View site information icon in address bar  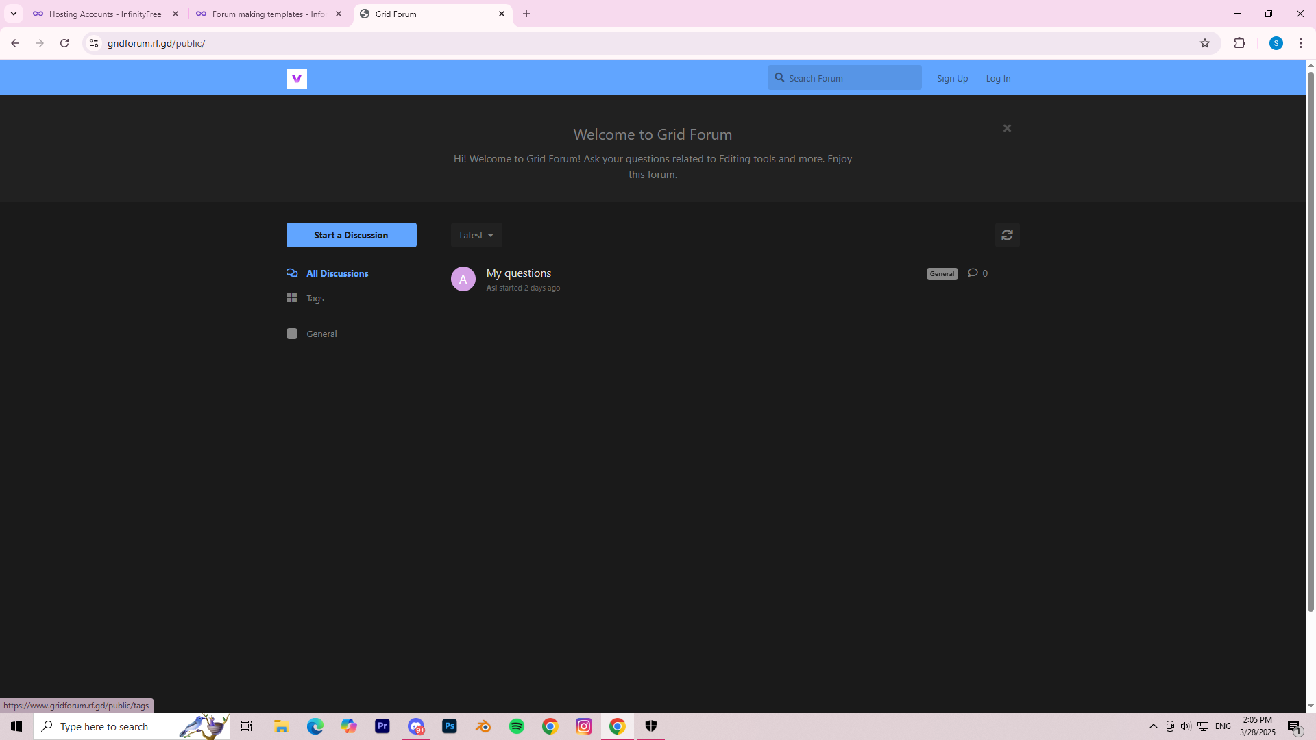(x=94, y=43)
